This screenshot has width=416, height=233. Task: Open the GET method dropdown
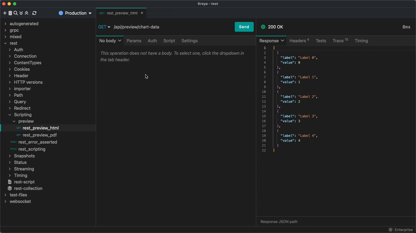pyautogui.click(x=104, y=27)
